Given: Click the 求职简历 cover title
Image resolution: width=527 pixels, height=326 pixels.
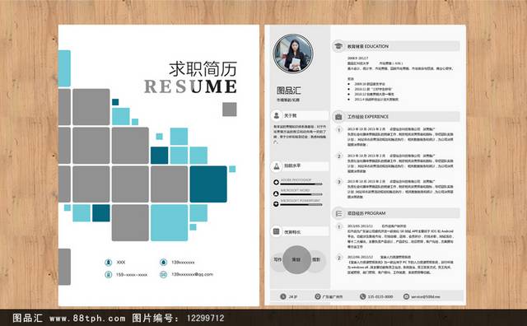Looking at the screenshot, I should pos(203,68).
